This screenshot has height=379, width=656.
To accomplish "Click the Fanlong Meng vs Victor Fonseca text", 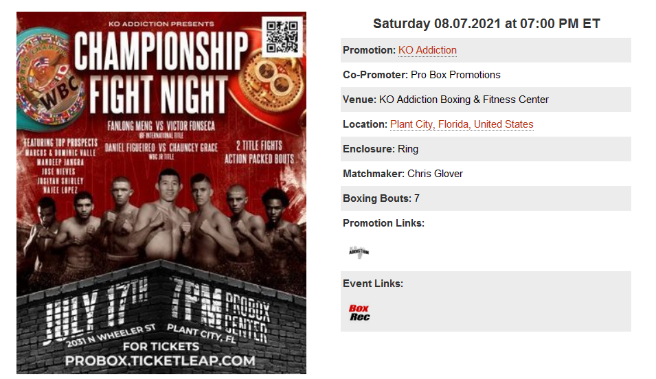I will [161, 126].
